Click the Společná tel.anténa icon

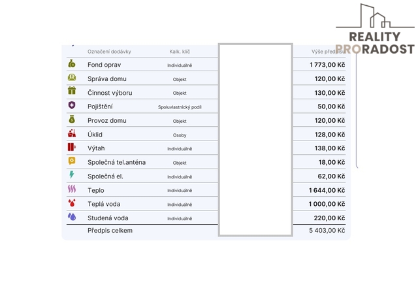click(x=72, y=161)
